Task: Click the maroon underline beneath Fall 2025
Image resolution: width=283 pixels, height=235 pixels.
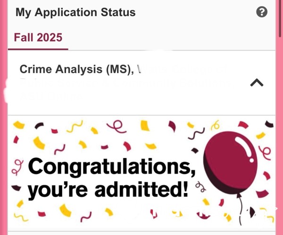Action: click(x=38, y=49)
